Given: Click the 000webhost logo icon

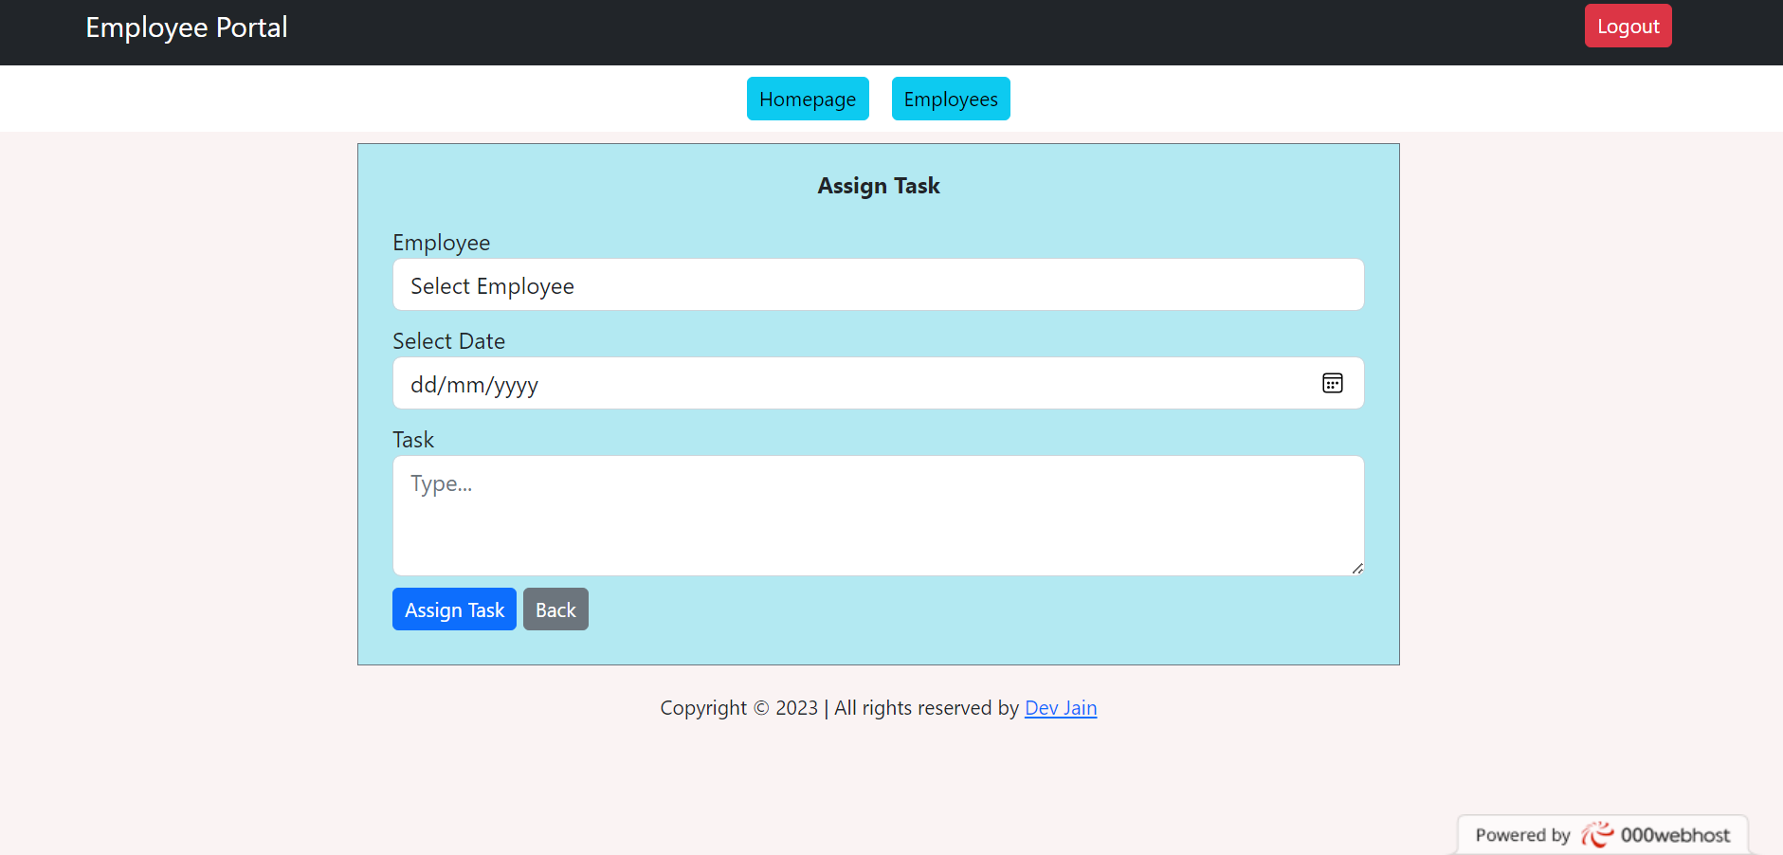Looking at the screenshot, I should pyautogui.click(x=1597, y=834).
